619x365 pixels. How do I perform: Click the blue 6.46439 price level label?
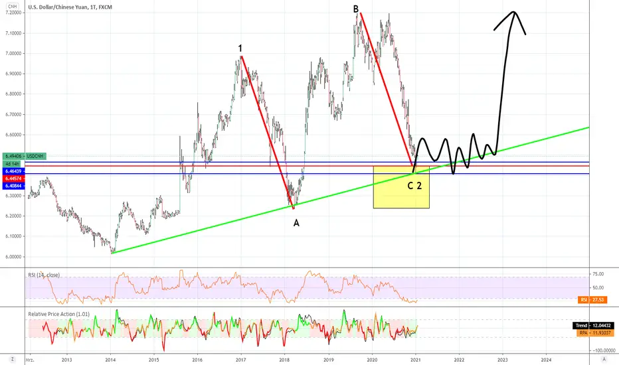point(13,171)
